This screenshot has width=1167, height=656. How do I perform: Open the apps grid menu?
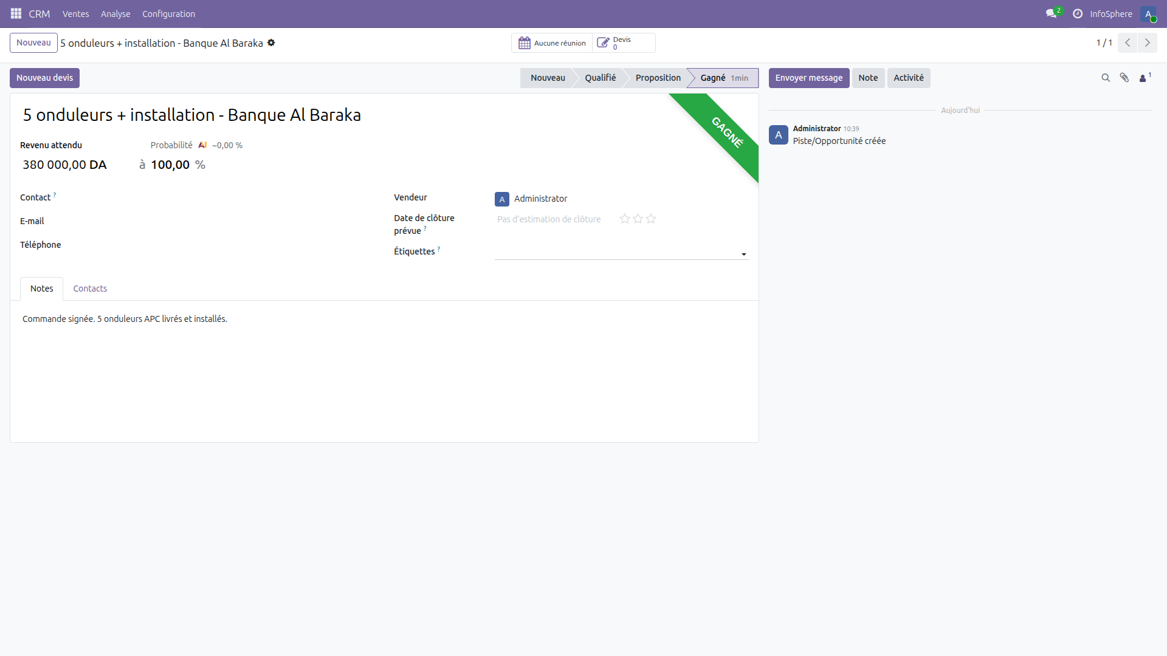click(x=16, y=13)
